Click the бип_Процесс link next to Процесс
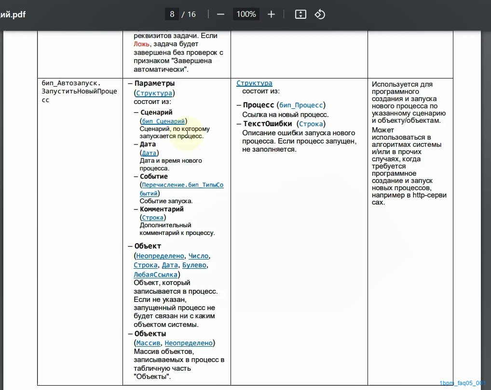Image resolution: width=491 pixels, height=390 pixels. (x=301, y=105)
